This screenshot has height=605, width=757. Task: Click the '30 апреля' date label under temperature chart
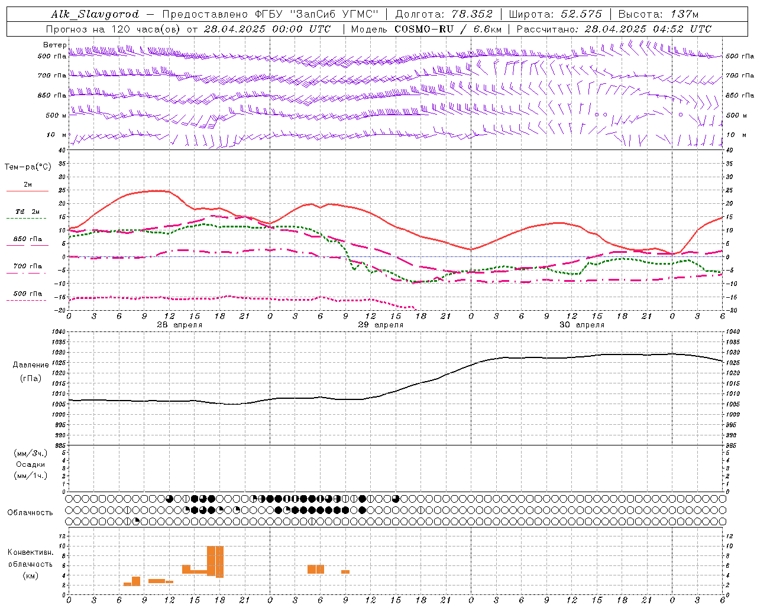tap(581, 325)
